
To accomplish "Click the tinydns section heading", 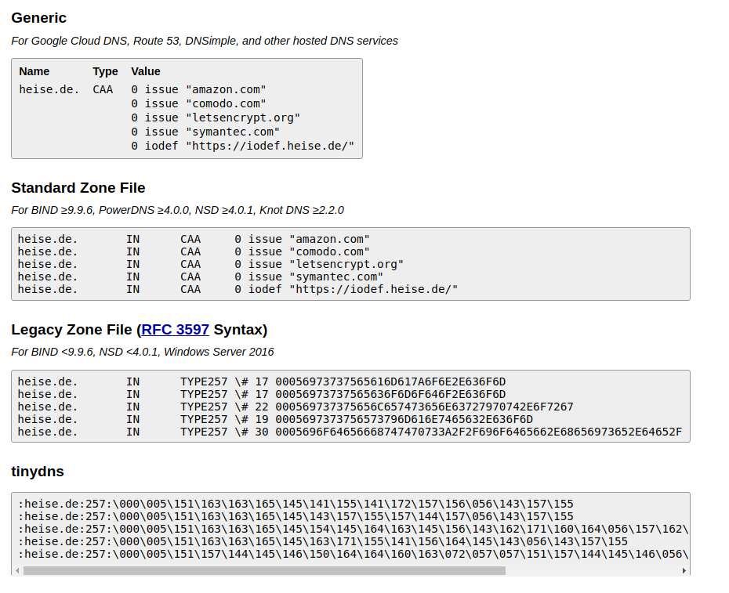I will [38, 472].
